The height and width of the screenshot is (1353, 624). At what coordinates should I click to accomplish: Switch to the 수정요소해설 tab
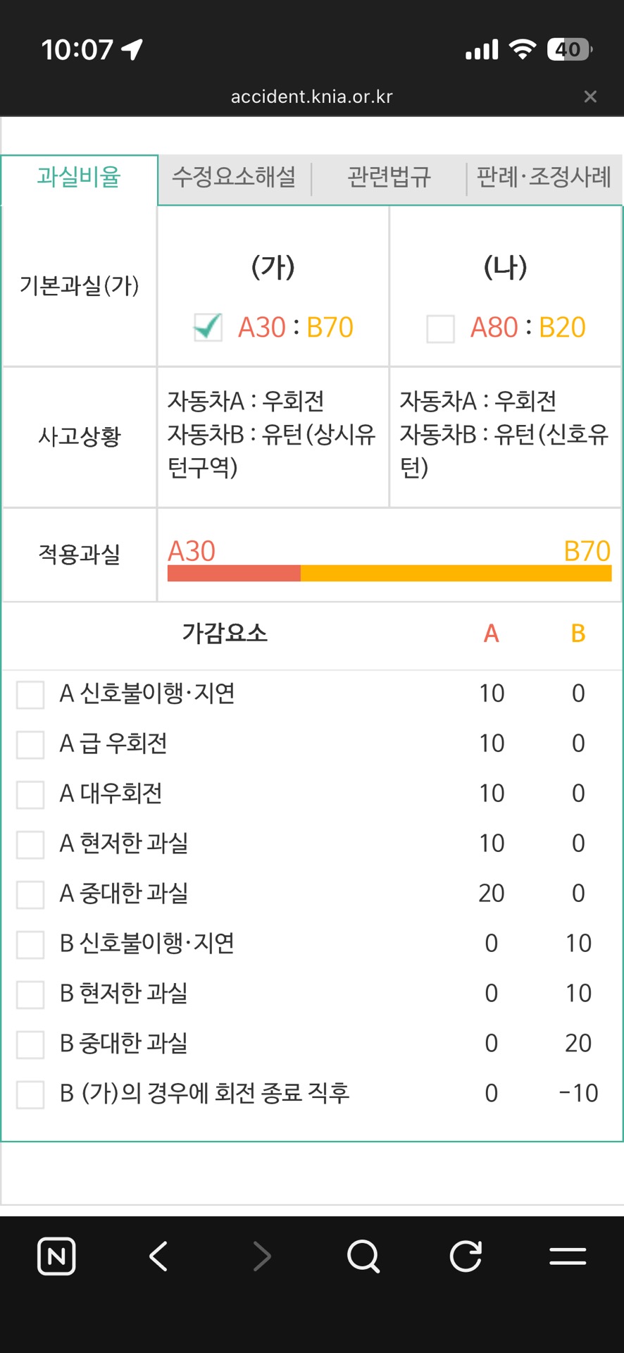pos(234,177)
